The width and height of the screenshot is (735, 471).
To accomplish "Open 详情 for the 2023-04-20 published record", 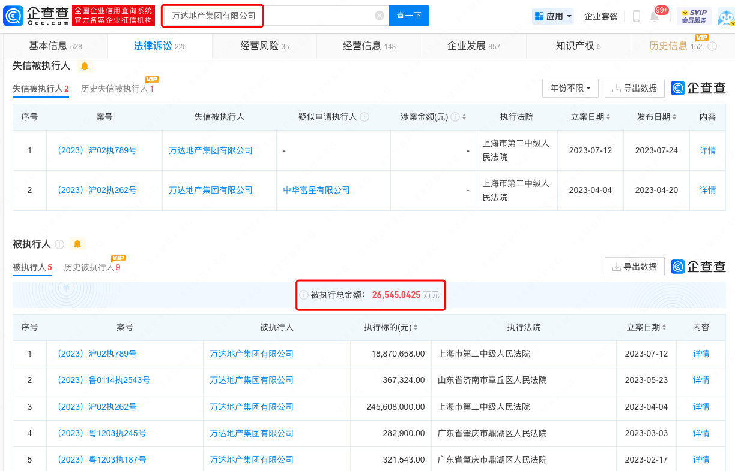I will click(708, 190).
